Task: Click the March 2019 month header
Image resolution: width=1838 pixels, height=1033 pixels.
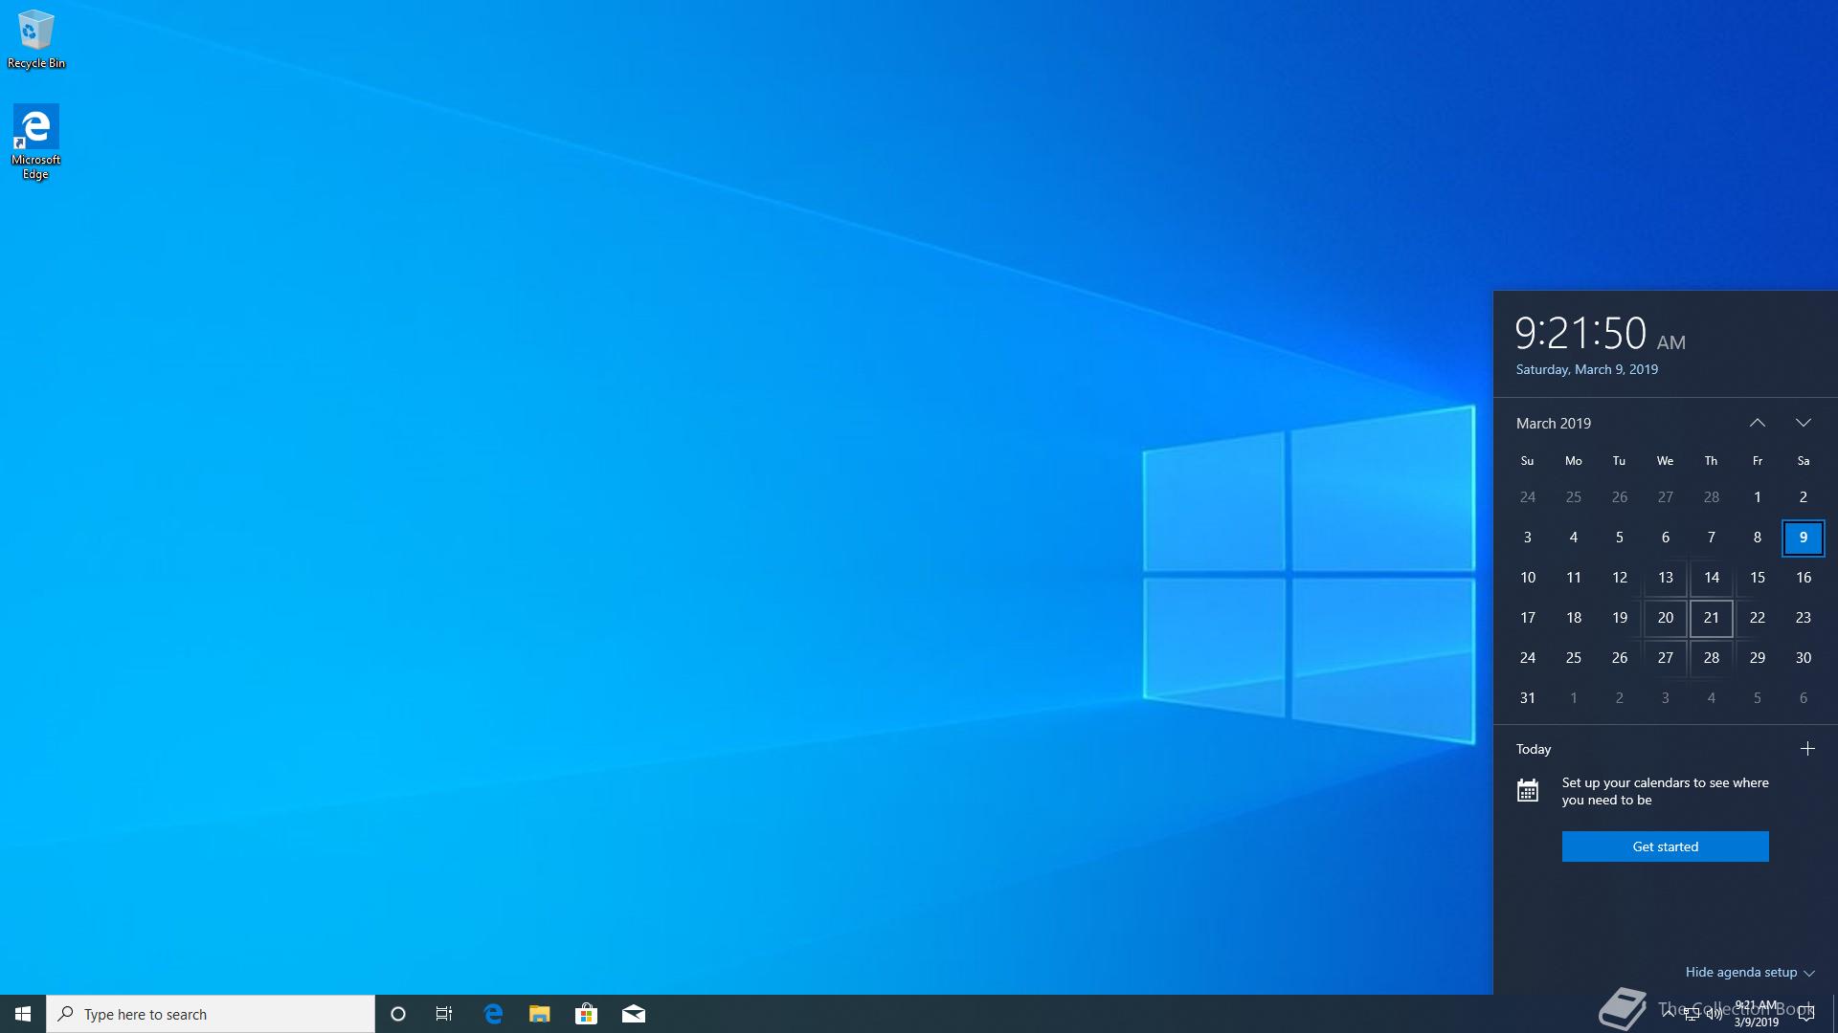Action: 1554,423
